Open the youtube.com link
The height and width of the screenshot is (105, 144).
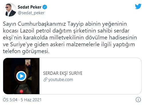[61, 80]
